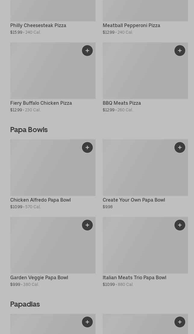
Task: Tap plus on first Papadias item
Action: [x=87, y=322]
